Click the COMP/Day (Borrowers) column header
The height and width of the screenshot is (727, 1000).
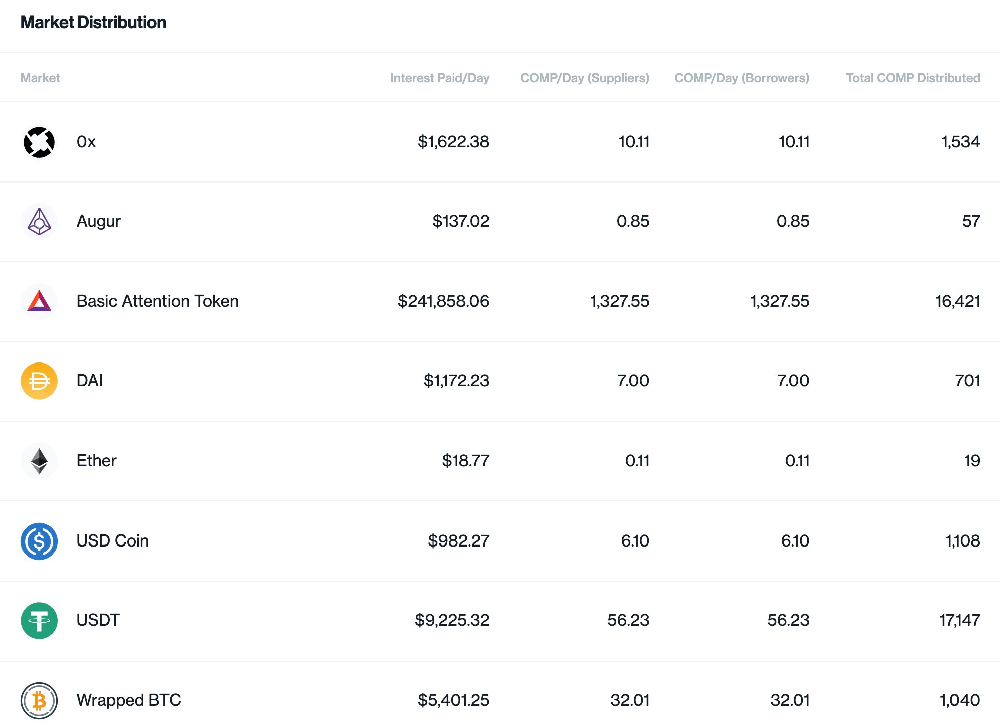pos(742,78)
